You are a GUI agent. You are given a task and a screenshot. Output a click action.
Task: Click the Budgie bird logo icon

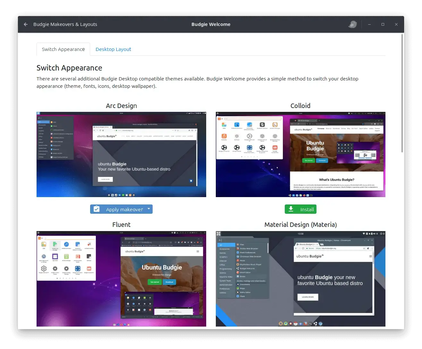353,24
